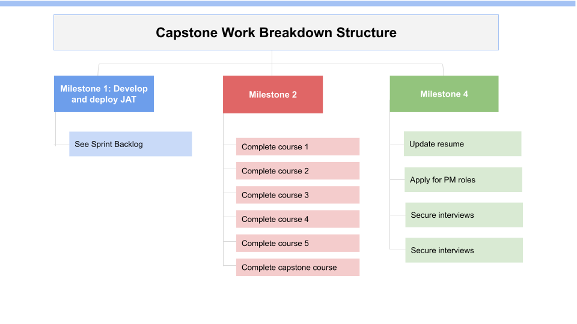The width and height of the screenshot is (577, 324).
Task: Click the Complete course 4 box
Action: 298,219
